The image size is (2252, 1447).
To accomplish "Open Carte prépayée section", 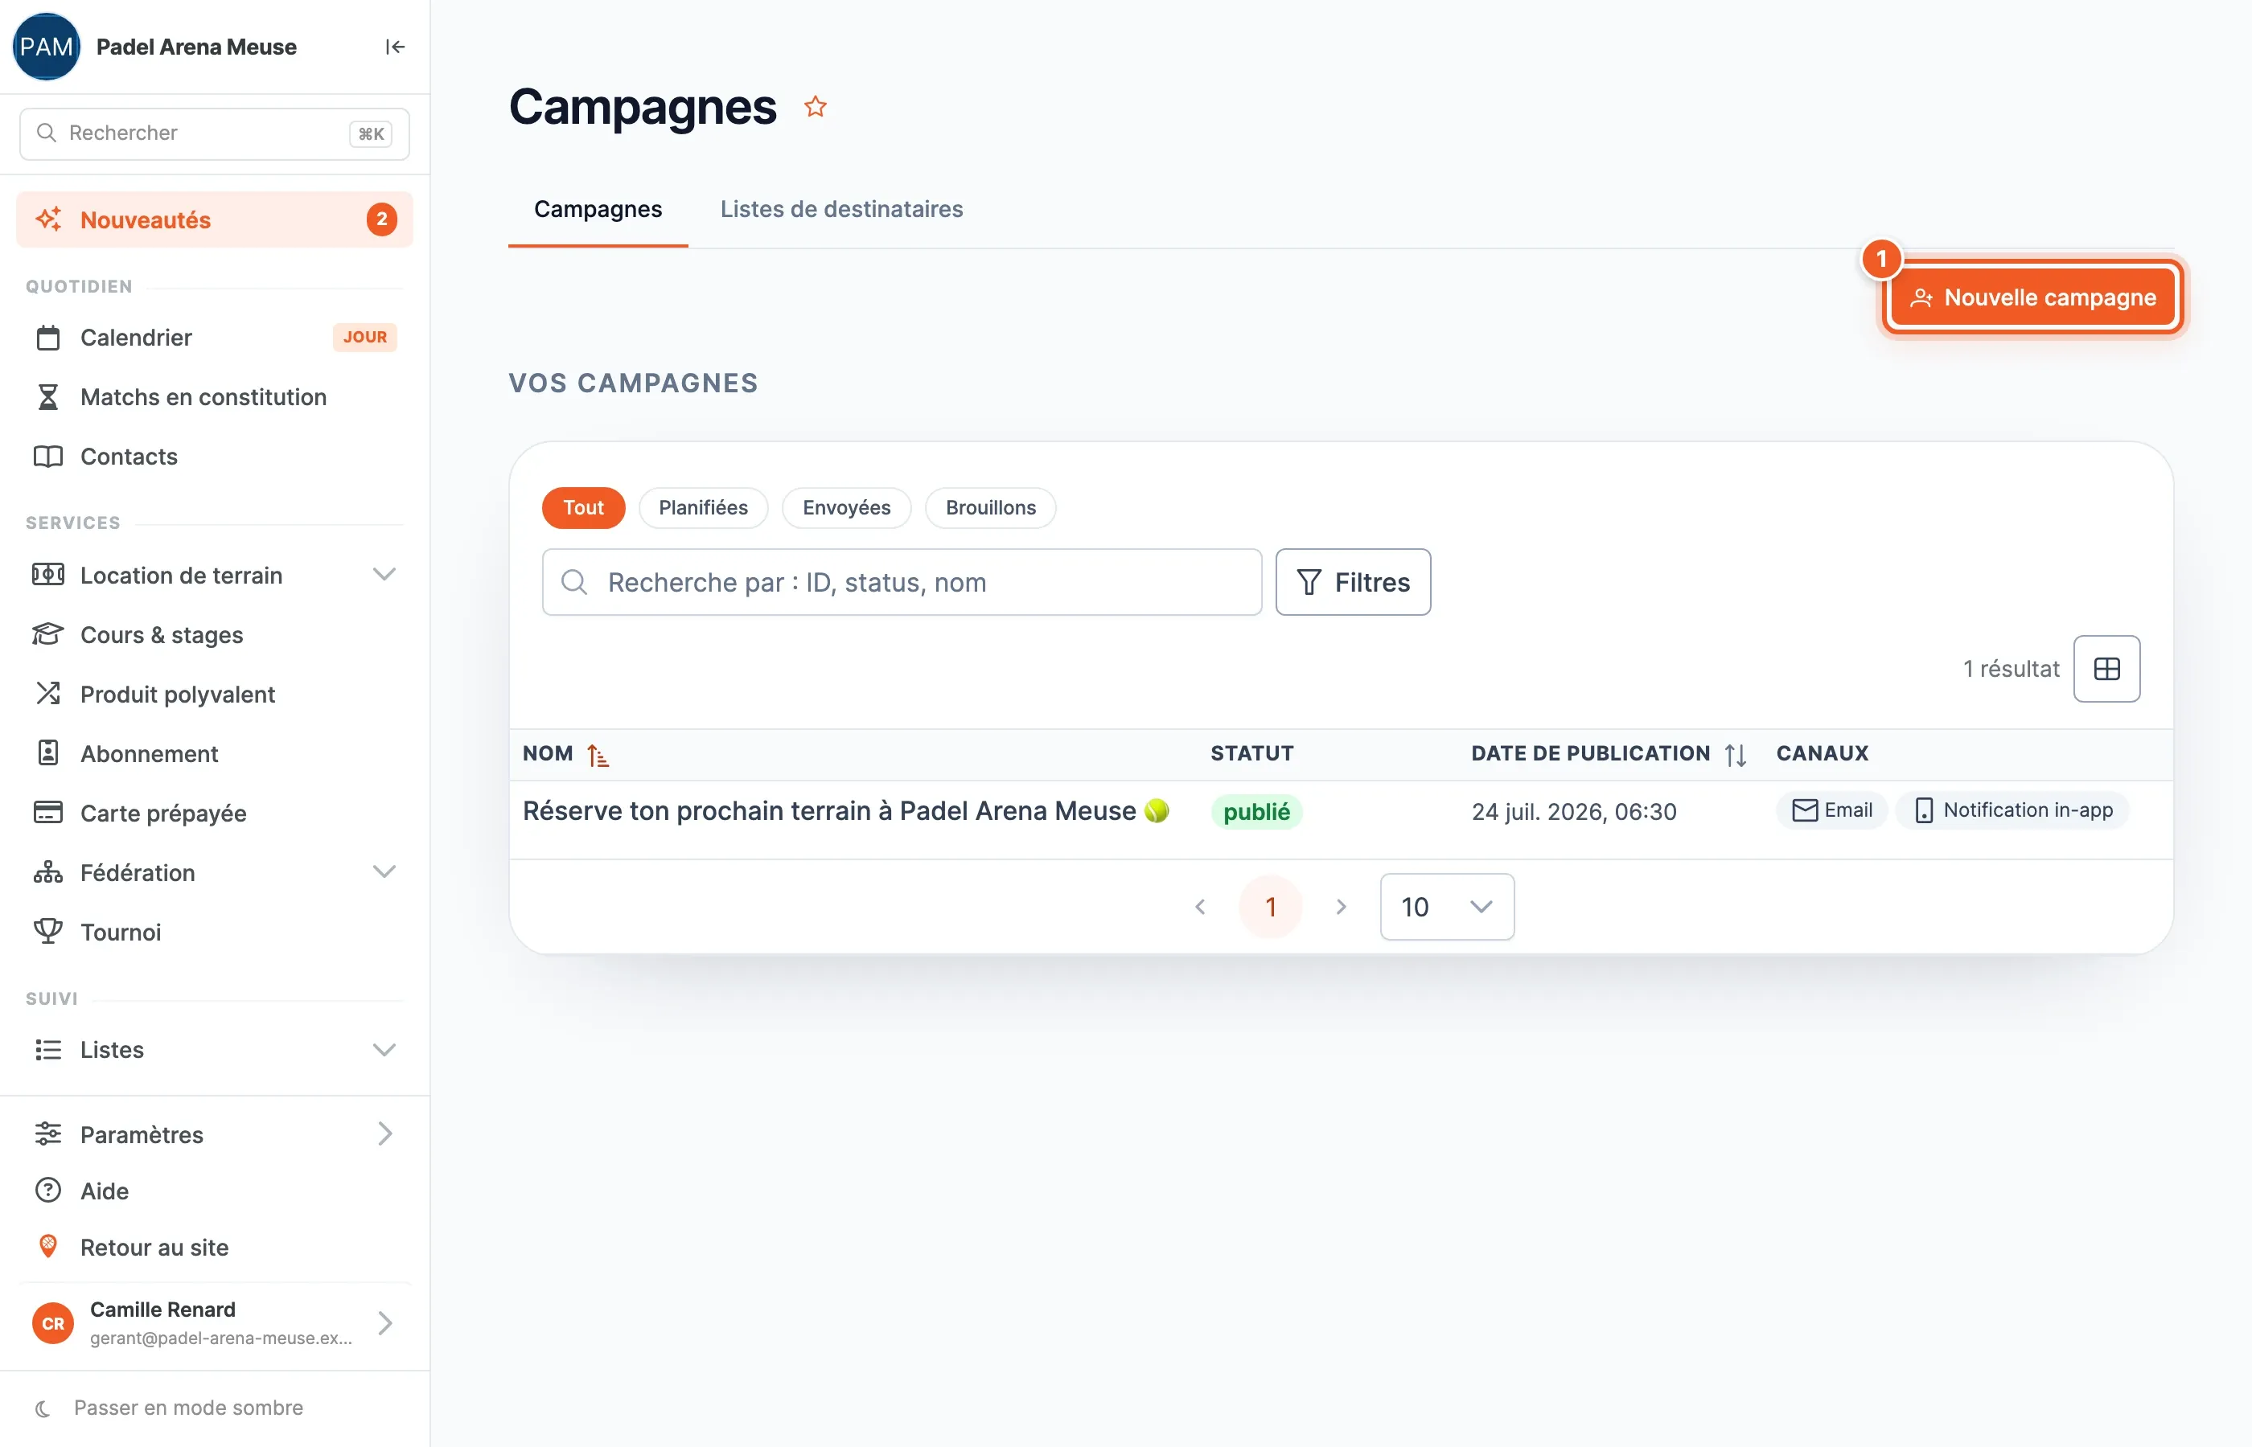I will [214, 813].
